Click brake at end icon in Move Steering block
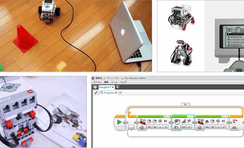This screenshot has width=244, height=148. coord(223,121)
